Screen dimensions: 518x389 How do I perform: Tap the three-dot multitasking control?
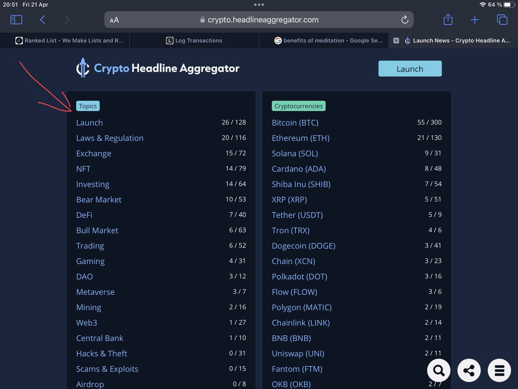point(259,5)
